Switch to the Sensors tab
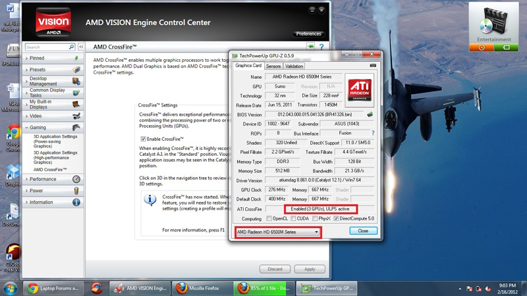 pyautogui.click(x=273, y=66)
